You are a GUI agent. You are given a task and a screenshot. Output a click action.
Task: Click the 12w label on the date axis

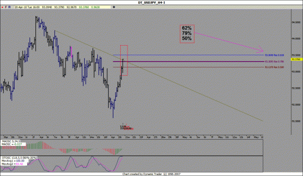[x=234, y=137]
